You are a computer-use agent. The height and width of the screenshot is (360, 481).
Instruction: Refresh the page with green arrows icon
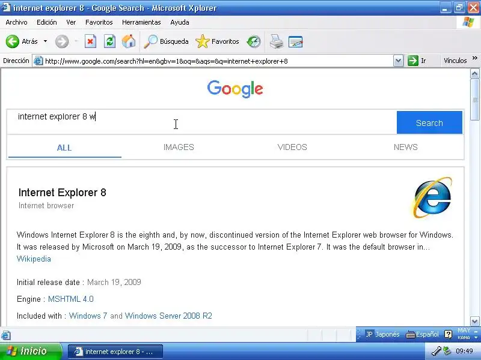[x=109, y=41]
